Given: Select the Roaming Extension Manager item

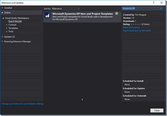Looking at the screenshot, I should click(17, 41).
